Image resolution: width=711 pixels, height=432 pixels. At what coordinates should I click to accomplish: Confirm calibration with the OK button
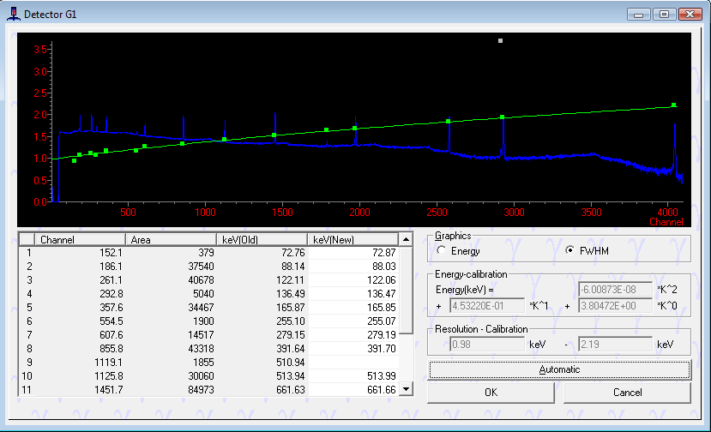pos(491,393)
